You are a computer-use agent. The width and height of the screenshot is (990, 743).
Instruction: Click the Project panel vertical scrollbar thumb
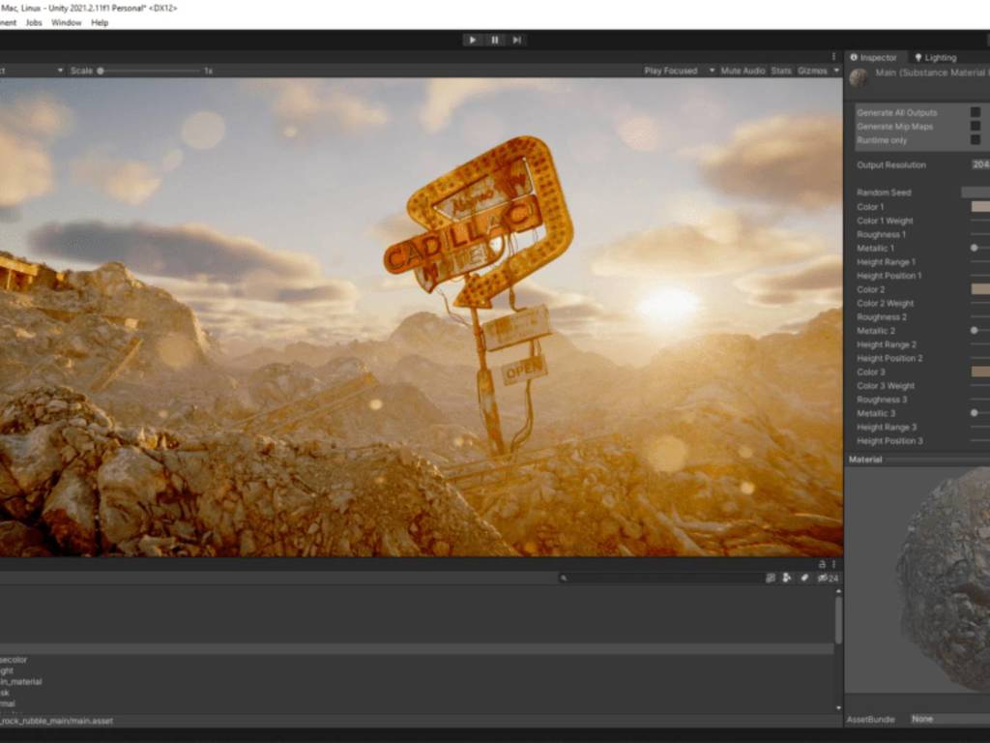click(x=838, y=620)
